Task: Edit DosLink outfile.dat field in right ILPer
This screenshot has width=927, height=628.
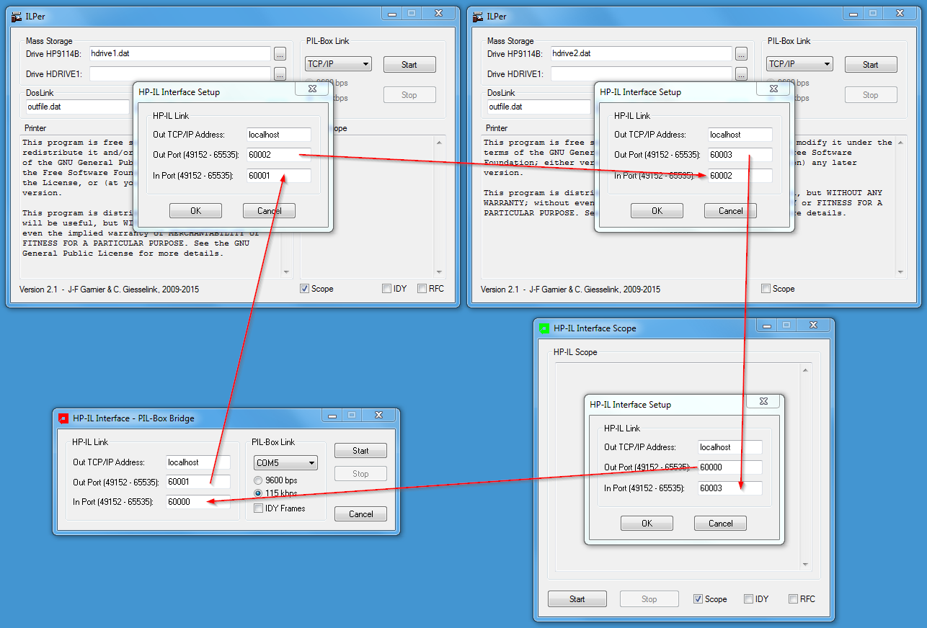Action: (539, 107)
